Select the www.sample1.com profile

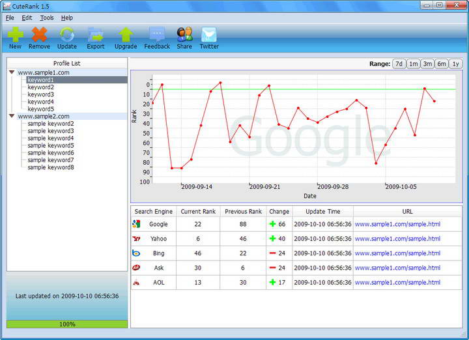pos(44,72)
